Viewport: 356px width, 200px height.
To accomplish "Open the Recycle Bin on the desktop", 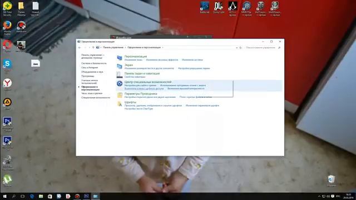I will (x=332, y=181).
